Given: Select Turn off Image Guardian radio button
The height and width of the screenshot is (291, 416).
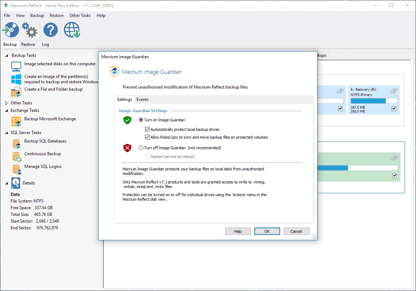Looking at the screenshot, I should [x=141, y=148].
